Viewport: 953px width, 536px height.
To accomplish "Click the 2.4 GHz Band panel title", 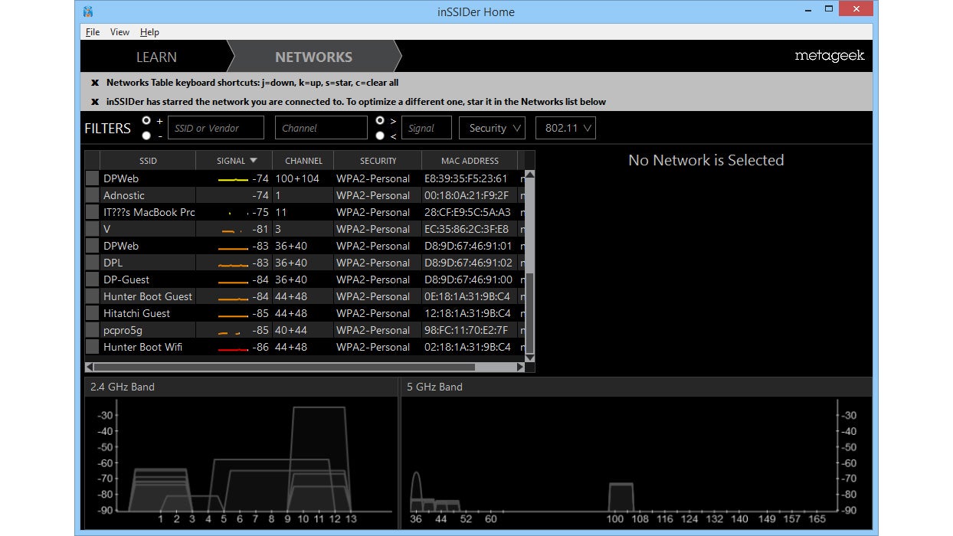I will click(123, 387).
